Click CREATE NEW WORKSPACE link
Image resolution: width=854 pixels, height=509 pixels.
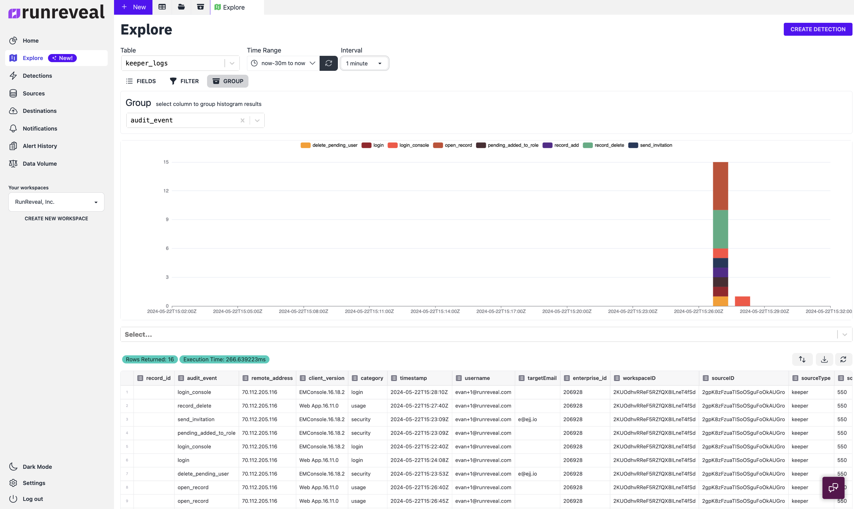(56, 218)
